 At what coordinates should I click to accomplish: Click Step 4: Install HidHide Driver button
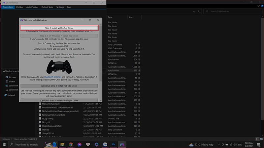(x=59, y=86)
